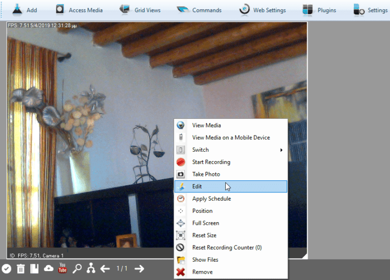The width and height of the screenshot is (390, 280).
Task: Click the Position crosshair icon
Action: (180, 211)
